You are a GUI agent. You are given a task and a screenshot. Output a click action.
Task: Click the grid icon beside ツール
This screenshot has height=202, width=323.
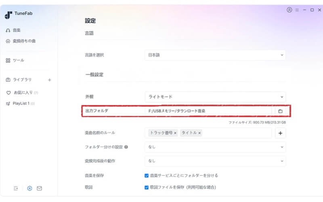pos(8,60)
